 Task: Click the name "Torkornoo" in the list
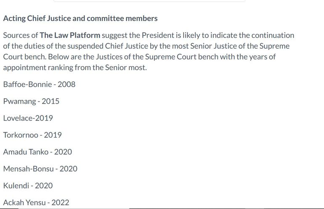pyautogui.click(x=21, y=135)
